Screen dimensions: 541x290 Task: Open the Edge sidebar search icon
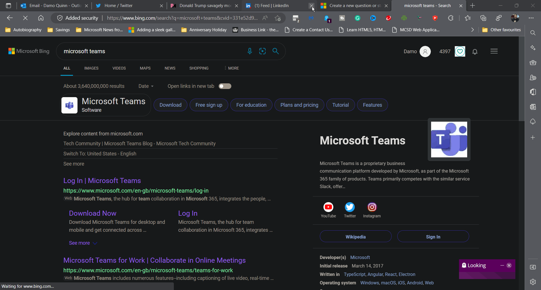coord(533,33)
